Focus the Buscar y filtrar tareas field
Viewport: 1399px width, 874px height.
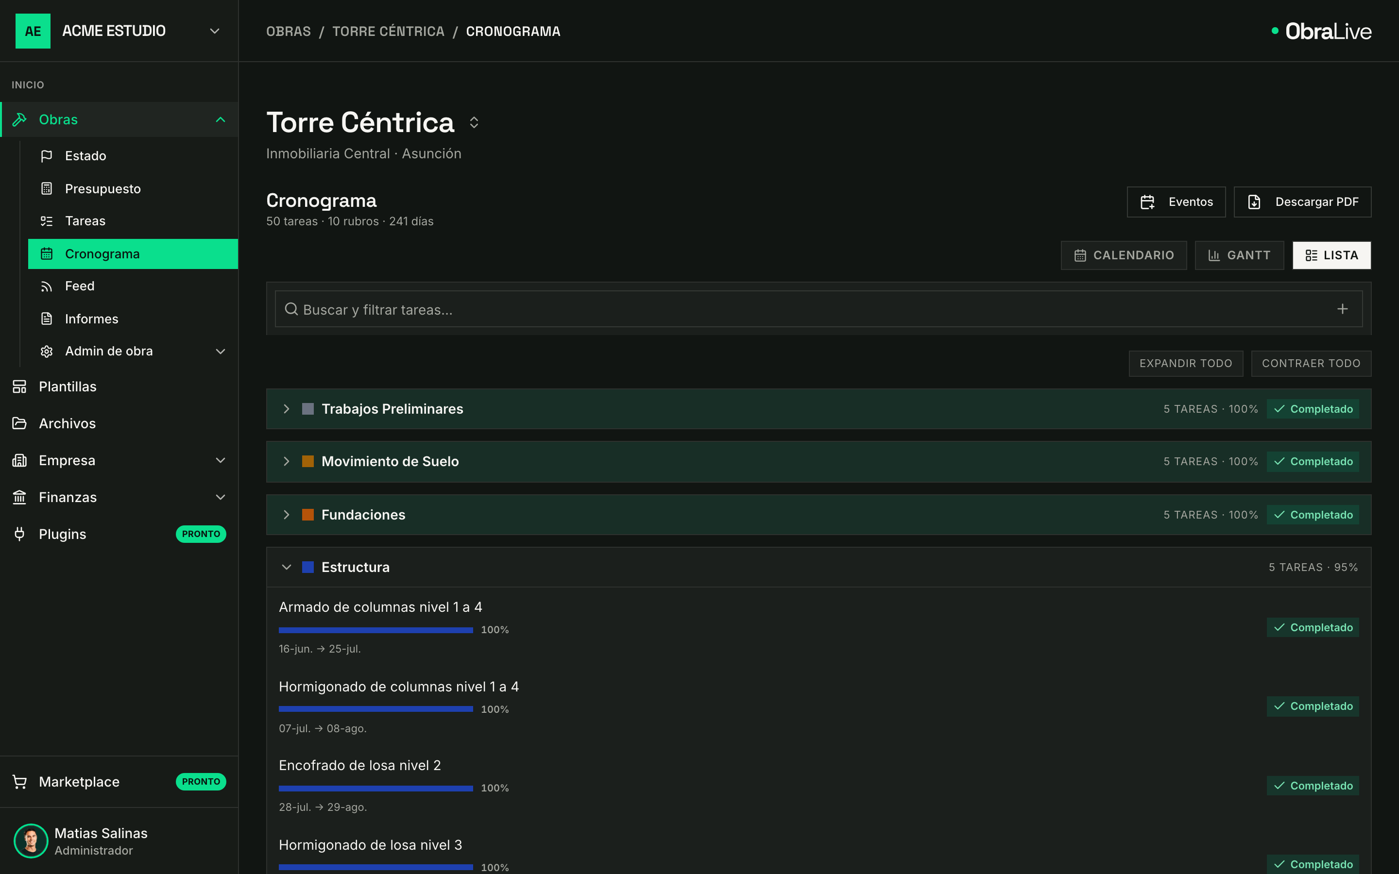point(819,309)
